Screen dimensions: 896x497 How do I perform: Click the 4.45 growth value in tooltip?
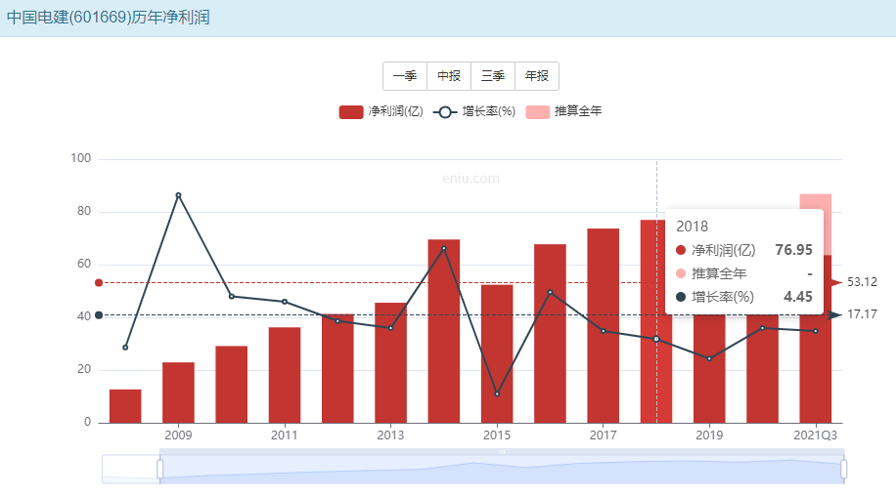pyautogui.click(x=798, y=297)
